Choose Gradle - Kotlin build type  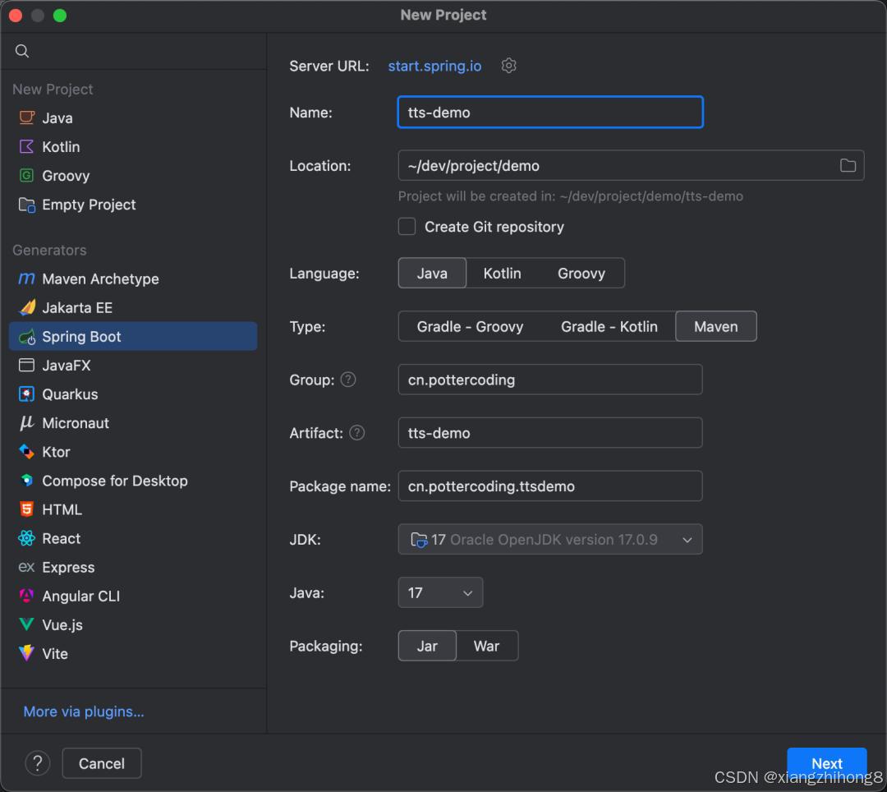pos(609,326)
